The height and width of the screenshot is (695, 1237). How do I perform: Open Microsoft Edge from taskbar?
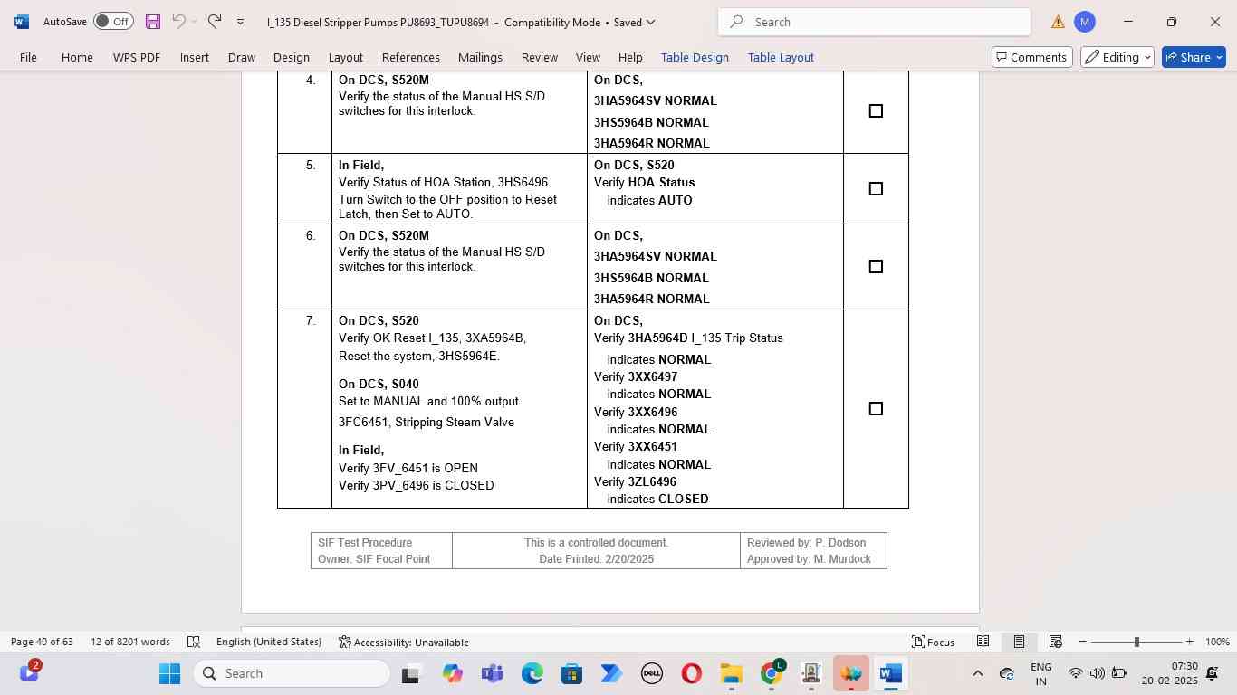pos(532,673)
